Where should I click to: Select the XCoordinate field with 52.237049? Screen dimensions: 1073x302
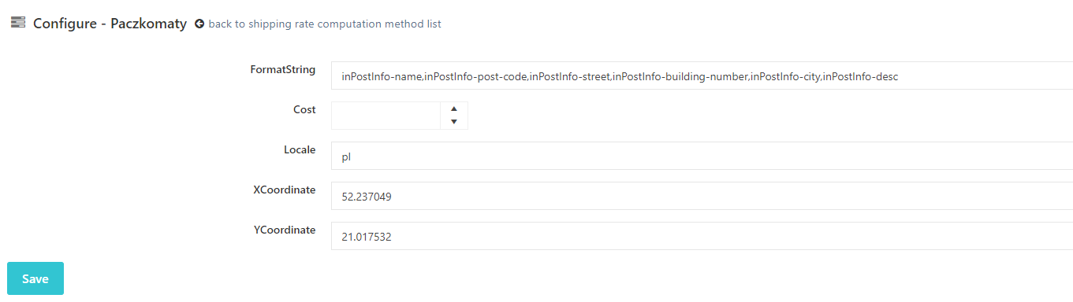pyautogui.click(x=702, y=196)
